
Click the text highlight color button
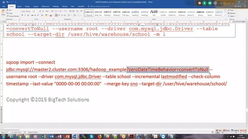tap(46, 15)
